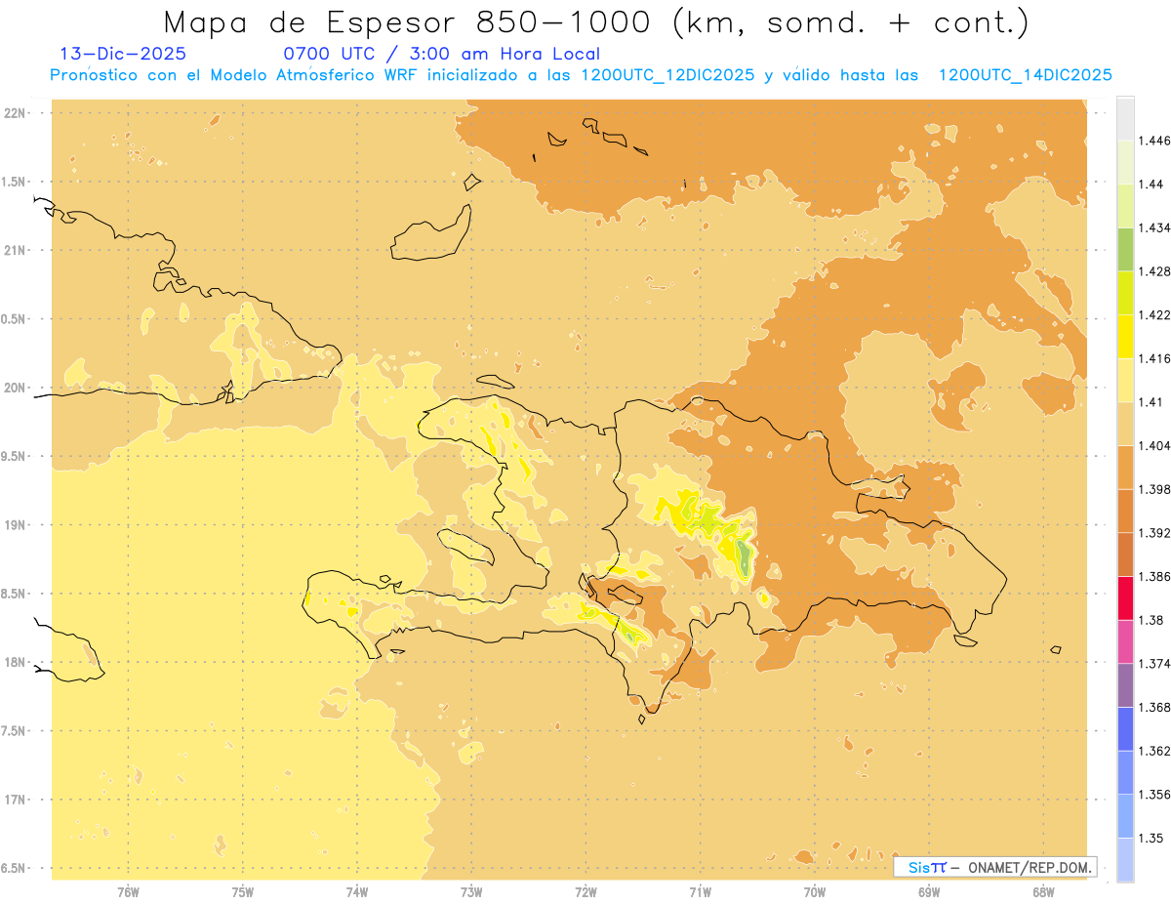This screenshot has width=1171, height=905.
Task: Click the tan swatch between 1.404 and 1.41
Action: tap(1125, 424)
